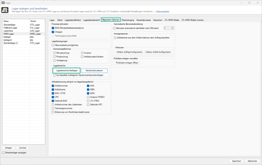
Task: Click Infobox Auftrag konfigurieren
Action: click(x=129, y=52)
